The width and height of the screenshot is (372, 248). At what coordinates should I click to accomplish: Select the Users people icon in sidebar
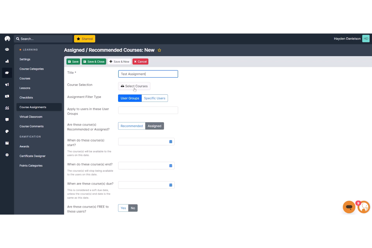tap(7, 49)
